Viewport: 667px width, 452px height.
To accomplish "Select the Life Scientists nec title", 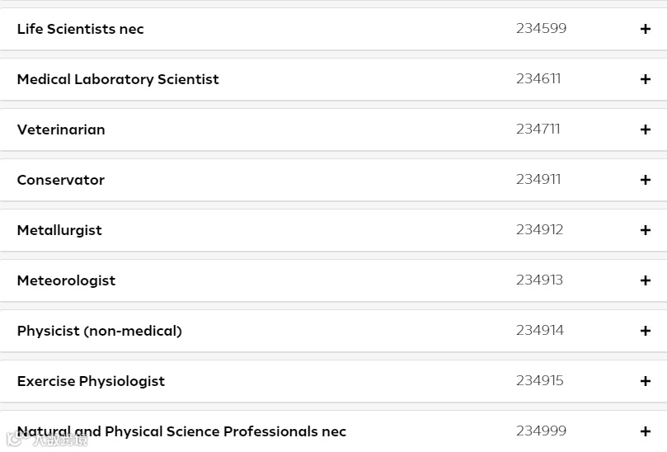I will pyautogui.click(x=80, y=29).
